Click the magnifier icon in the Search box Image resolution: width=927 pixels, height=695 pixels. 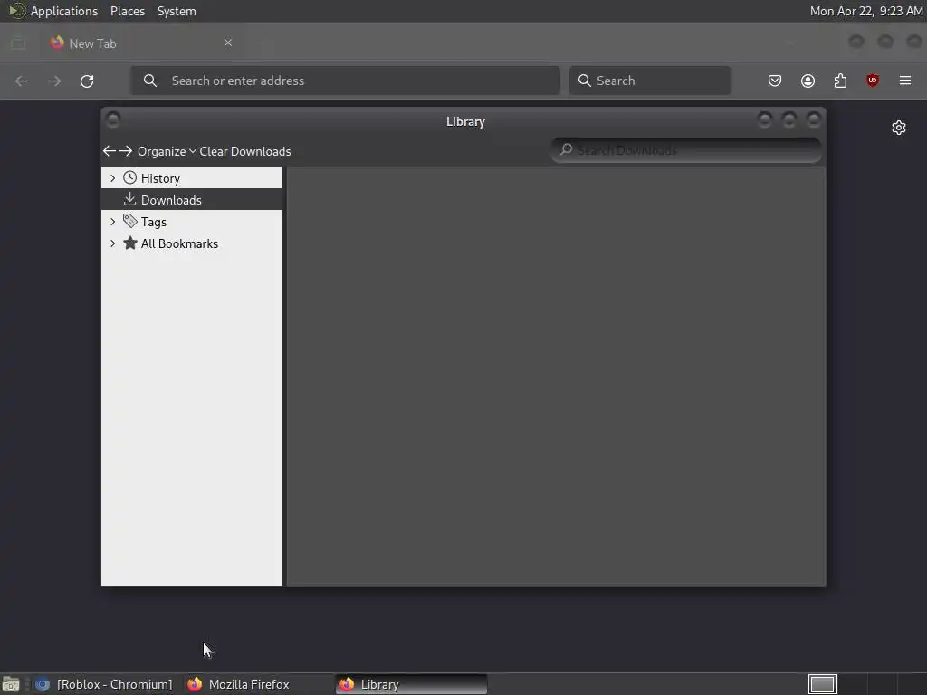(584, 81)
